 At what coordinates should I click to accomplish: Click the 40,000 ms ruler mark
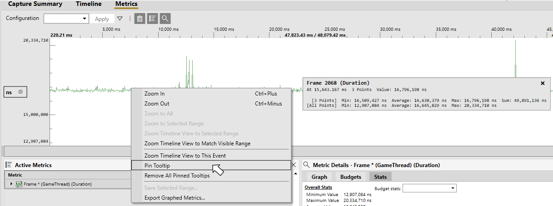(x=501, y=29)
